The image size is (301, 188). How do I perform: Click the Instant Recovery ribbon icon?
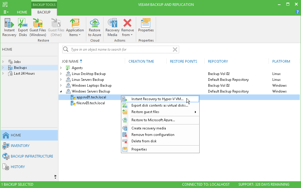tap(9, 27)
